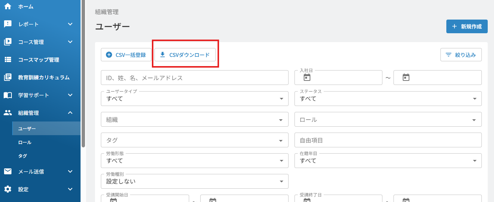Screen dimensions: 494x202
Task: Click the 教育訓練カリキュラム books icon
Action: click(8, 77)
